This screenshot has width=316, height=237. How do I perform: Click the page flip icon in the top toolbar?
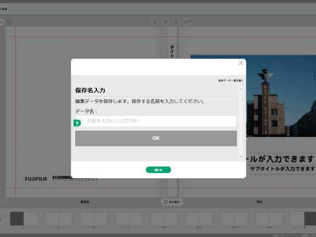tap(176, 22)
